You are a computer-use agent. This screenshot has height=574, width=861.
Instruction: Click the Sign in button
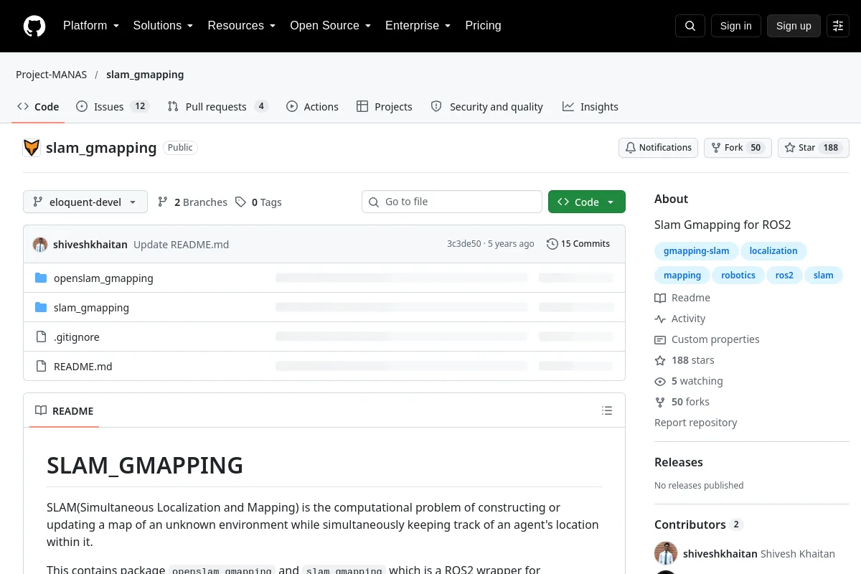tap(736, 26)
